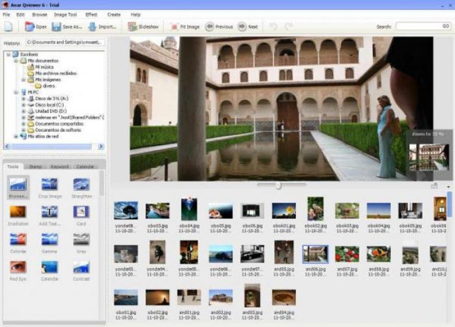Select the Crop Image tool
The image size is (455, 327).
[50, 187]
